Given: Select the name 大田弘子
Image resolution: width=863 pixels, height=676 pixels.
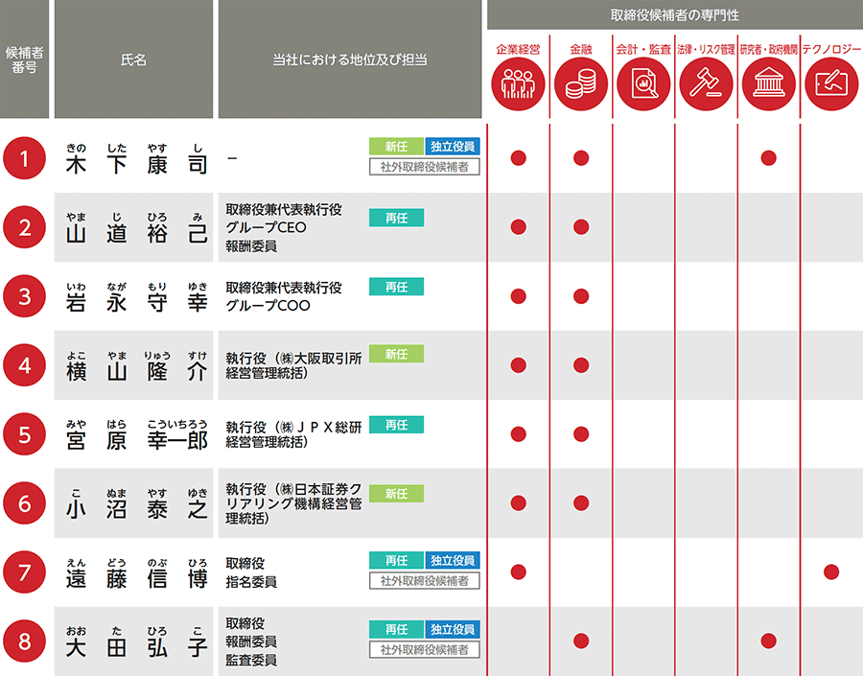Looking at the screenshot, I should (136, 647).
